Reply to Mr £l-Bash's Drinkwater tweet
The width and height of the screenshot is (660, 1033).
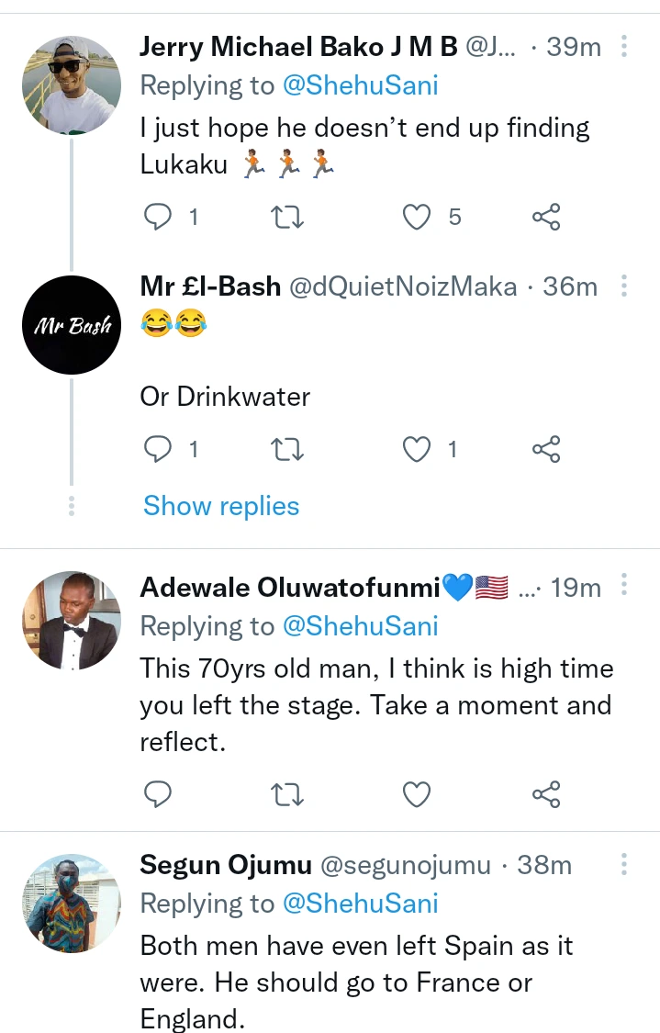tap(159, 449)
